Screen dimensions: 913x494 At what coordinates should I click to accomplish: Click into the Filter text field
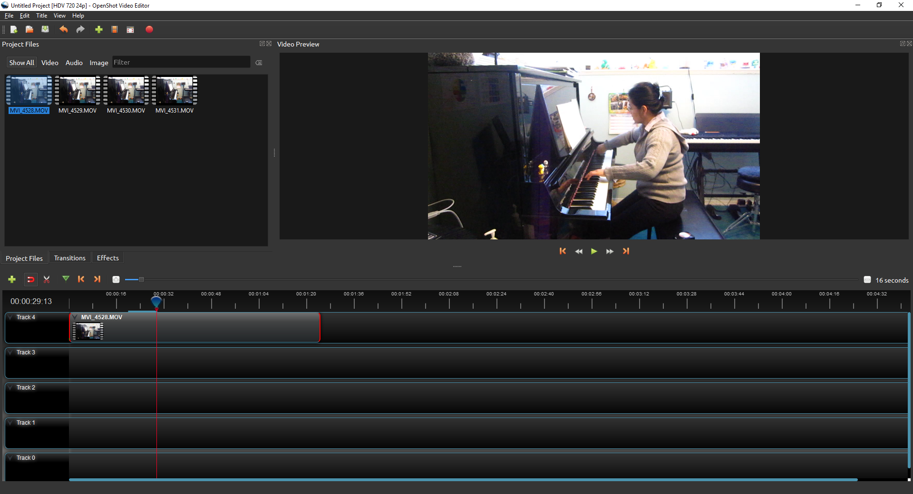tap(181, 62)
